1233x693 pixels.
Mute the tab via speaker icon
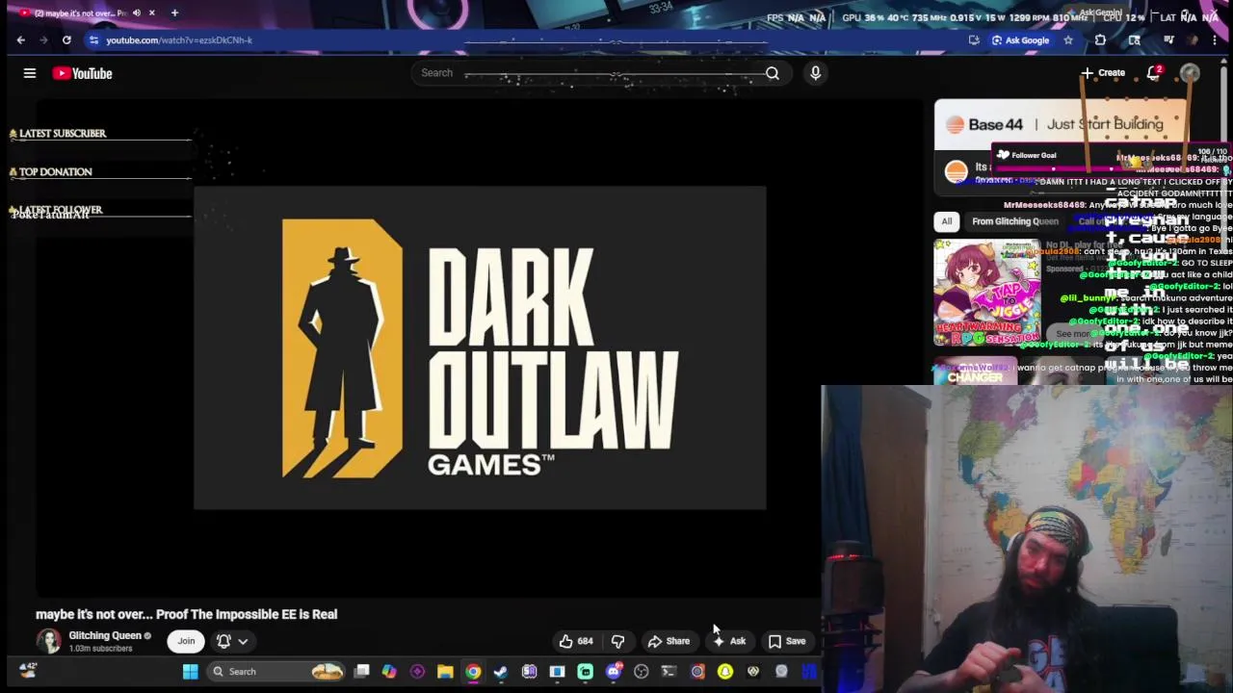[x=136, y=13]
